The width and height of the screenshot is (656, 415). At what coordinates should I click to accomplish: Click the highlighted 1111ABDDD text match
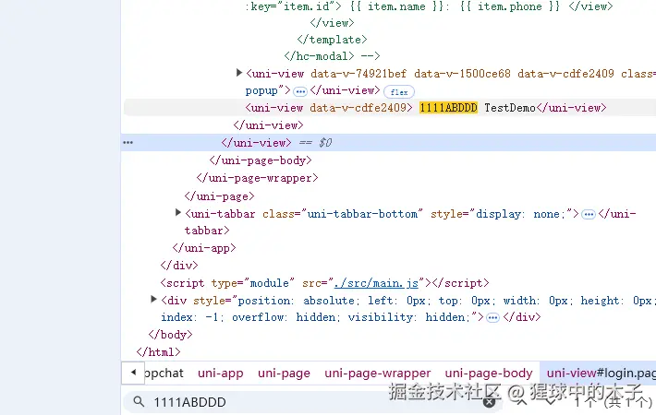[448, 108]
